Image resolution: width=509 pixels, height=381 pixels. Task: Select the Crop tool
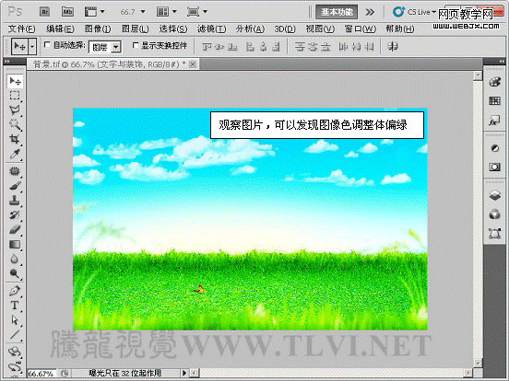15,139
